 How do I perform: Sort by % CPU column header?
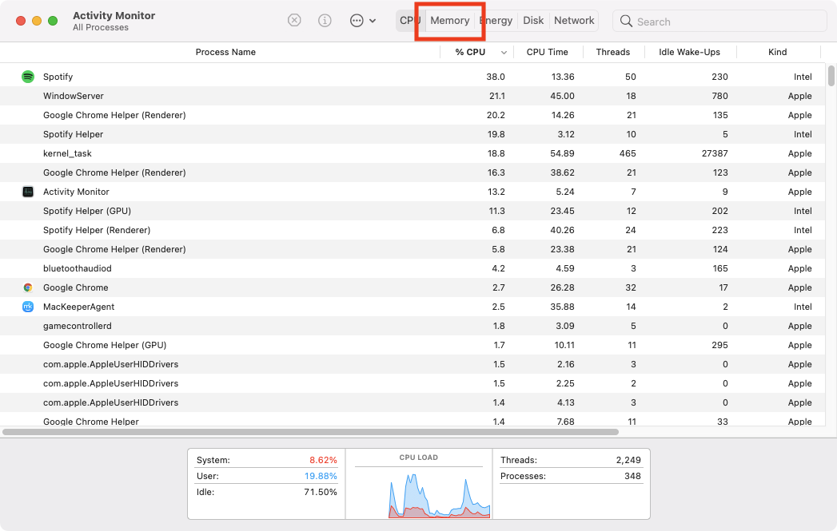470,52
